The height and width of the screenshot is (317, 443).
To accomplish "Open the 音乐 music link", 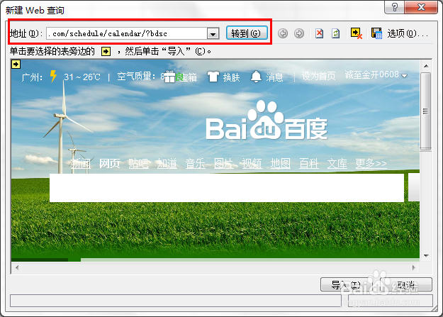I will click(196, 163).
